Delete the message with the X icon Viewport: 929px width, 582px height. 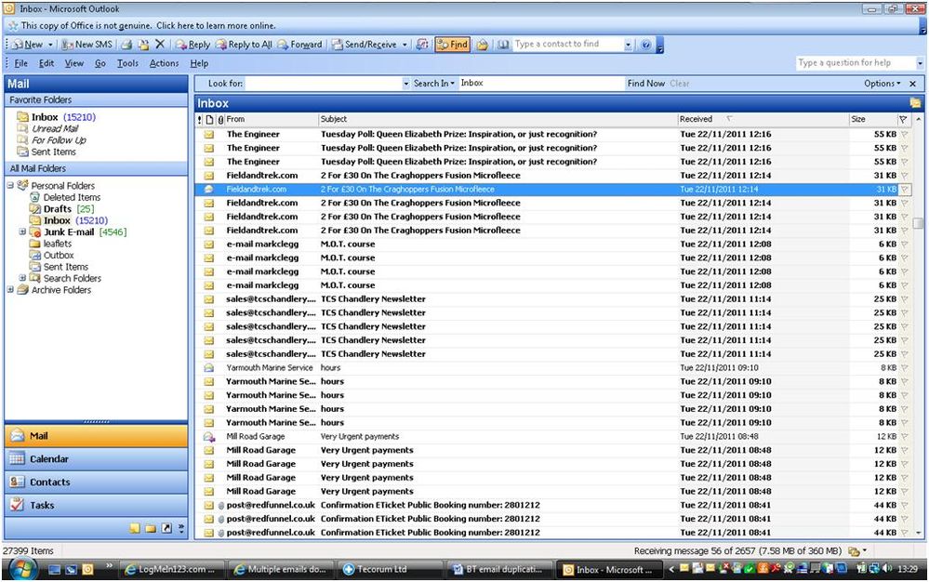click(159, 45)
